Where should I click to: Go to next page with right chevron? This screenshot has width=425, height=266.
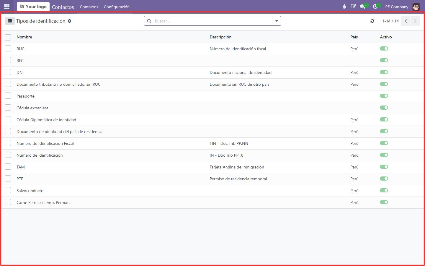pyautogui.click(x=416, y=21)
